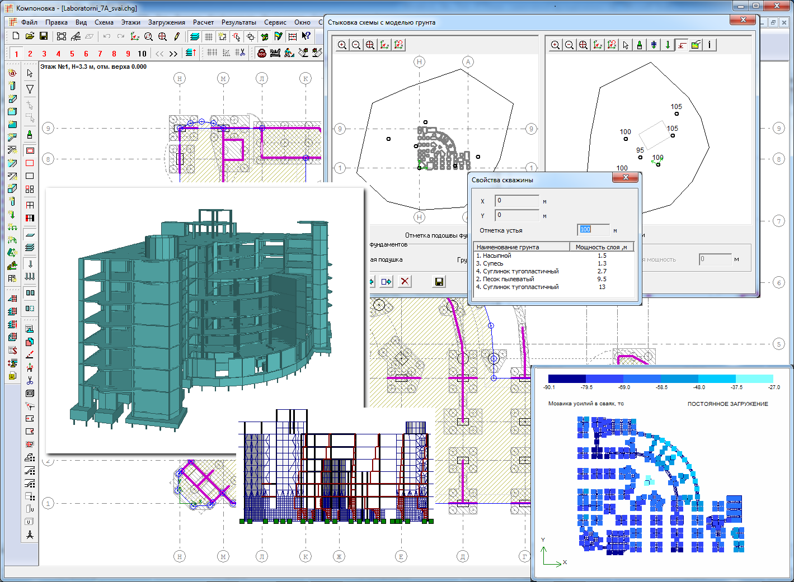Open the Этажи menu
Viewport: 794px width, 582px height.
click(131, 22)
